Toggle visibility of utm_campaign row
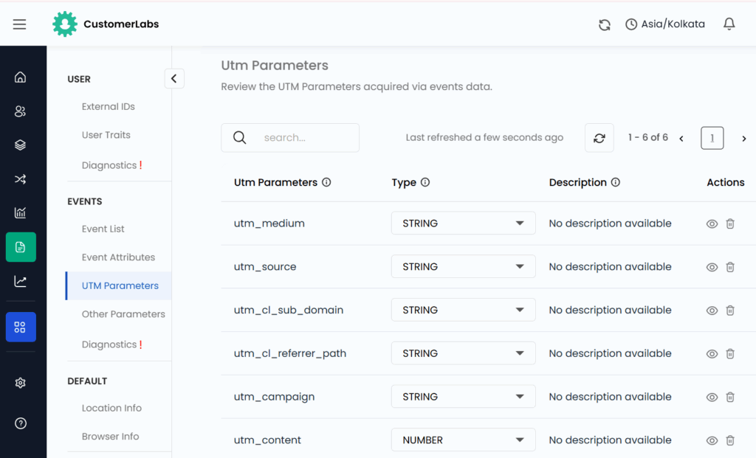The height and width of the screenshot is (458, 756). (x=711, y=396)
